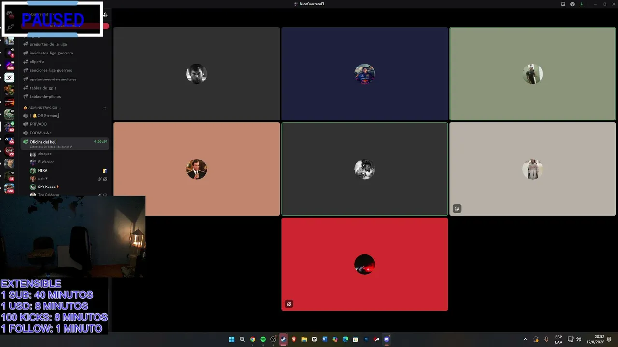
Task: Click avatar in the navy tile
Action: (x=365, y=74)
